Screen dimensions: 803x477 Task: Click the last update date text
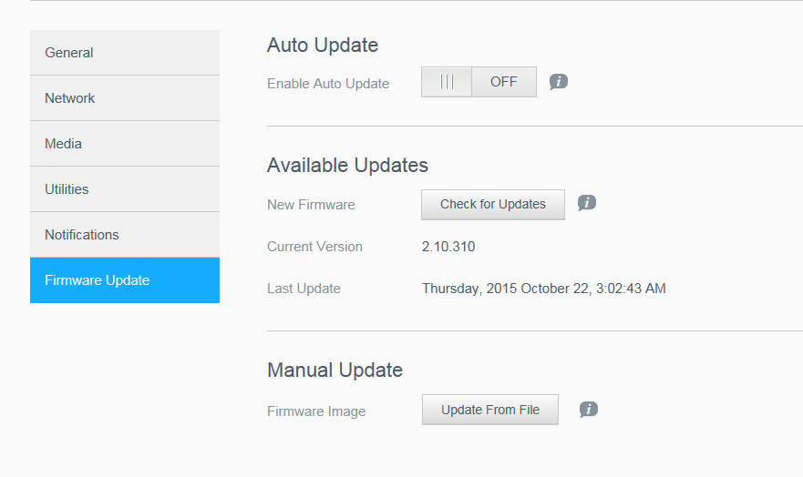[543, 289]
